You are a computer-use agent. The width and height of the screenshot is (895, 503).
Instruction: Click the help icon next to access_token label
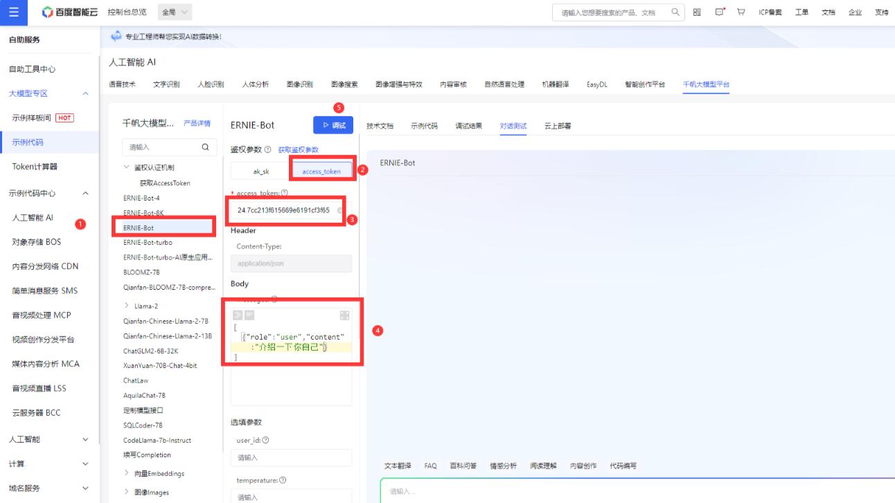285,194
